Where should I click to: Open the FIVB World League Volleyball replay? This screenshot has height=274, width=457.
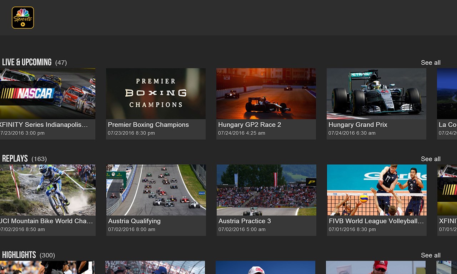pyautogui.click(x=376, y=189)
